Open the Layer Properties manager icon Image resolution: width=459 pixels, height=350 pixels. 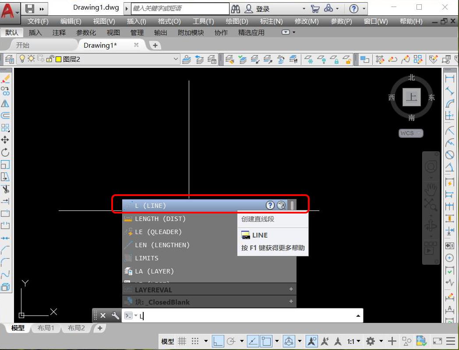(9, 59)
